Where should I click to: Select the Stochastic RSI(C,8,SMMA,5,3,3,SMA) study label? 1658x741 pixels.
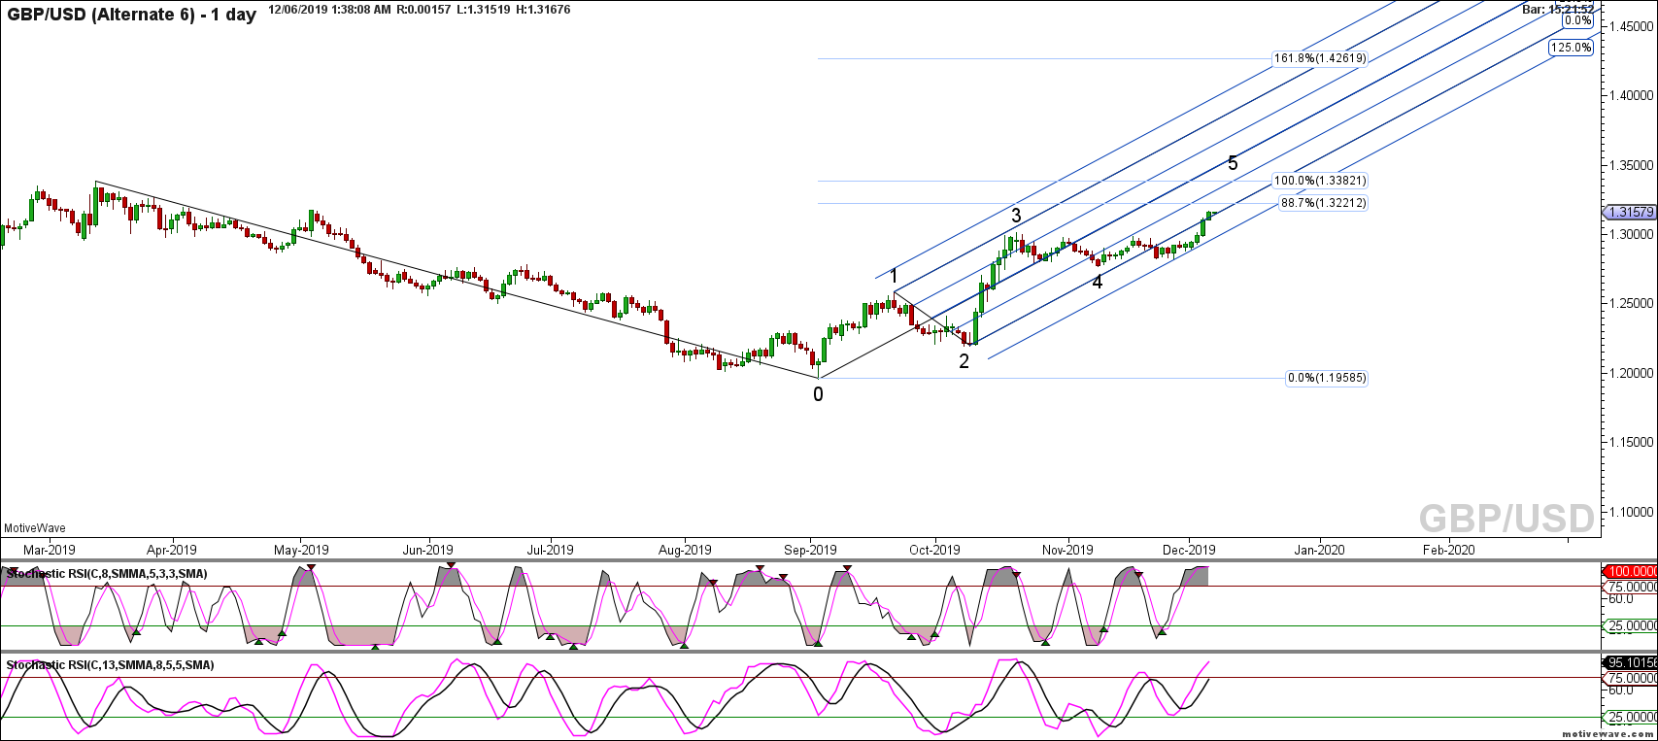[107, 574]
